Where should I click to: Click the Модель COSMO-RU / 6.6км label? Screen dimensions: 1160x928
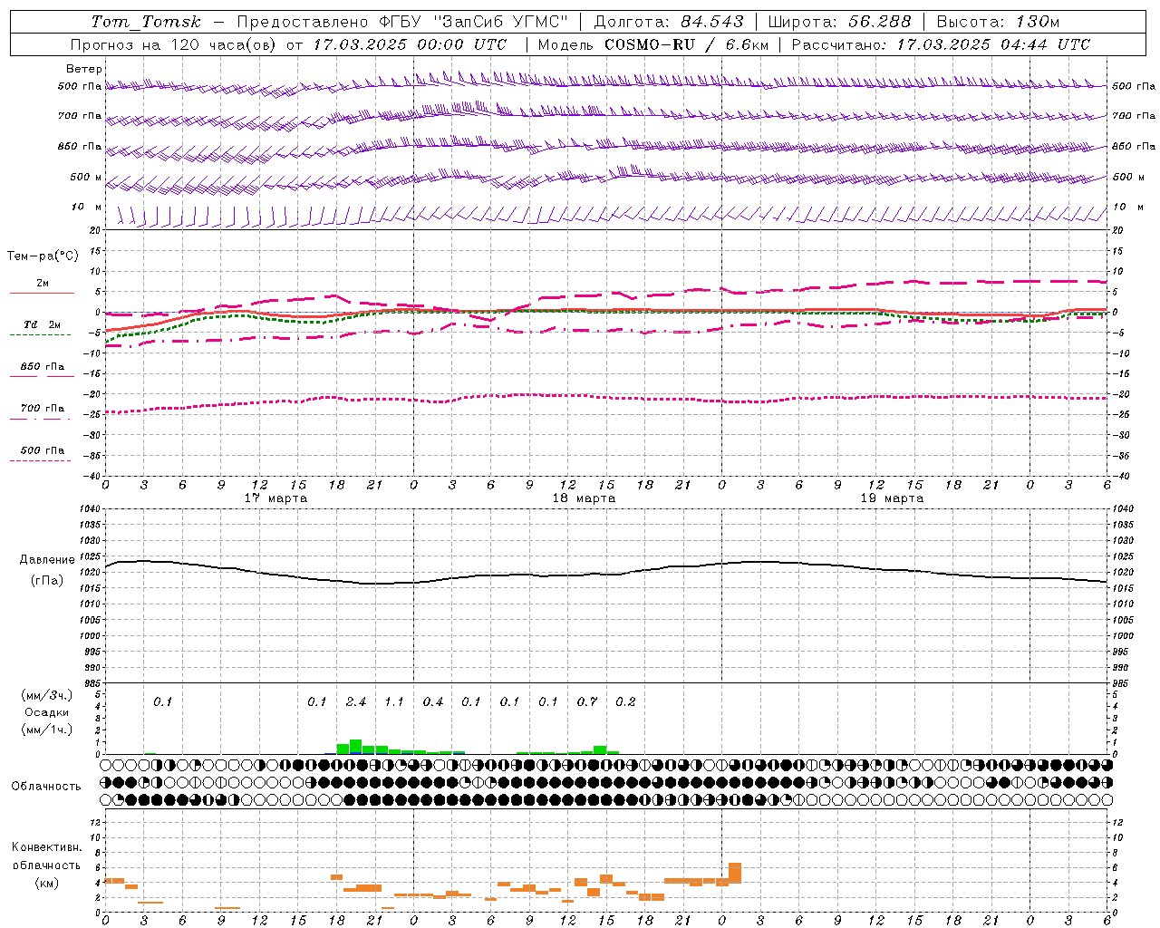tap(653, 44)
